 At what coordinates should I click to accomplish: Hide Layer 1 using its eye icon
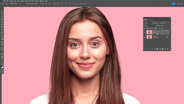(x=145, y=32)
